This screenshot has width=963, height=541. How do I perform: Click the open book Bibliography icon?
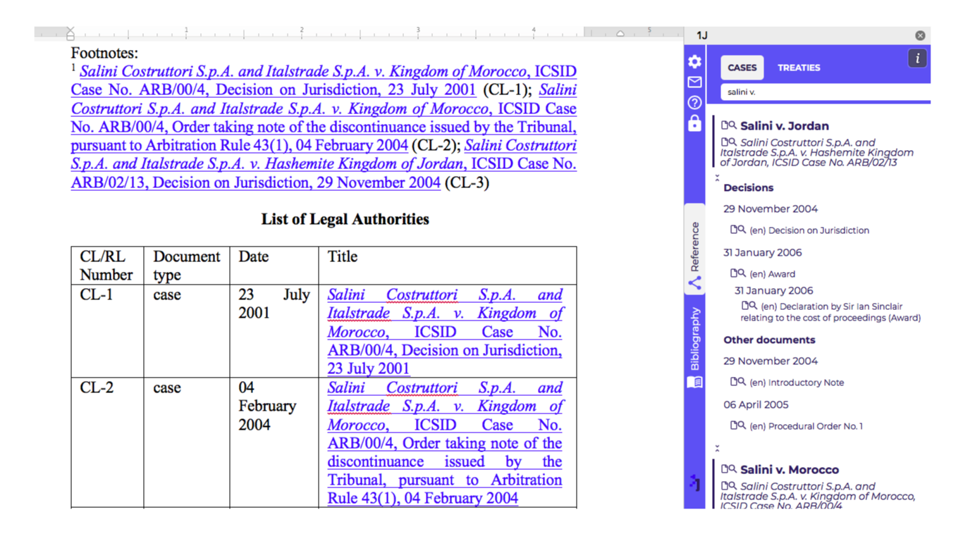694,382
